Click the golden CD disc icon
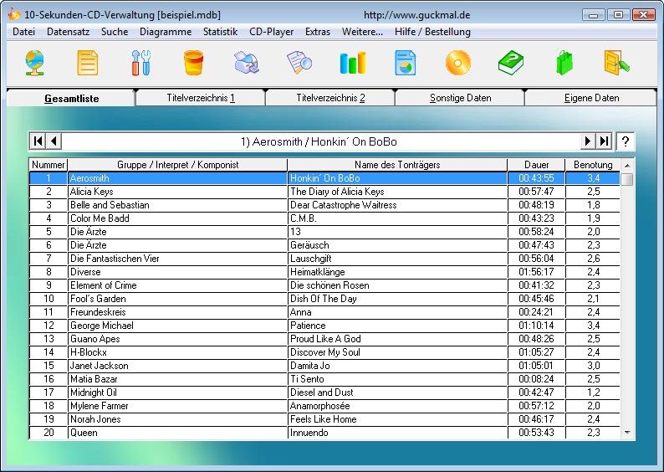The image size is (664, 472). tap(457, 63)
